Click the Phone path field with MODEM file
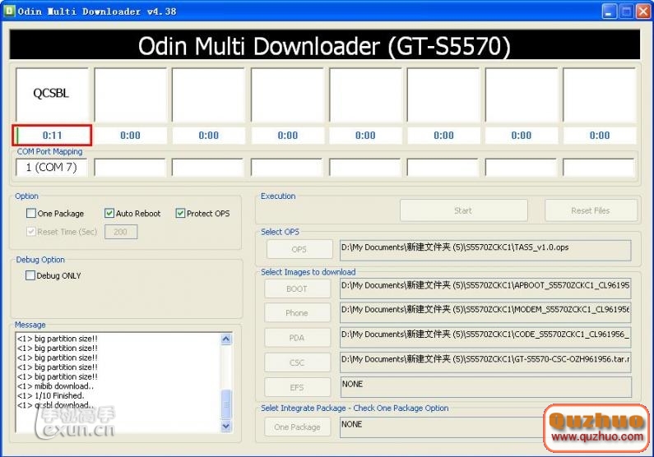 (485, 312)
